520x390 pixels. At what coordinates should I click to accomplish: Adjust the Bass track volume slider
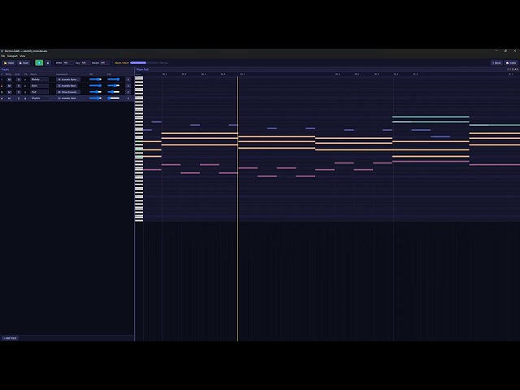(96, 85)
